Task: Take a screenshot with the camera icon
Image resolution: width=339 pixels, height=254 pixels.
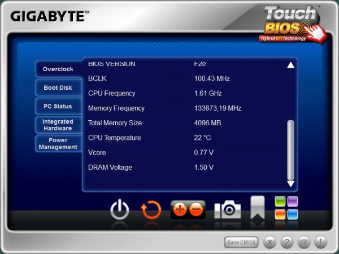Action: pos(228,209)
